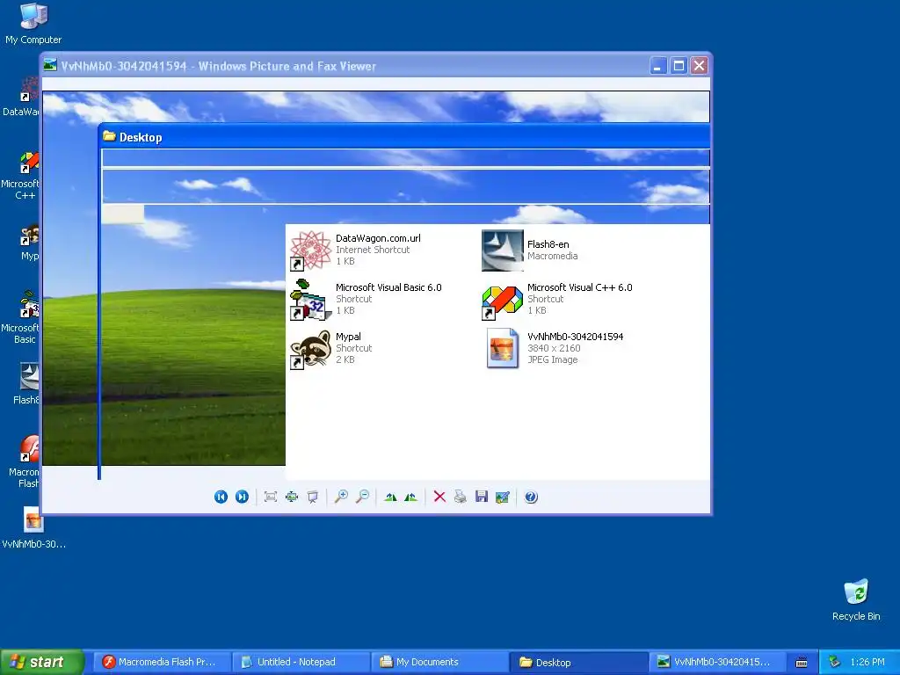Switch to My Documents taskbar button
900x675 pixels.
click(x=440, y=662)
